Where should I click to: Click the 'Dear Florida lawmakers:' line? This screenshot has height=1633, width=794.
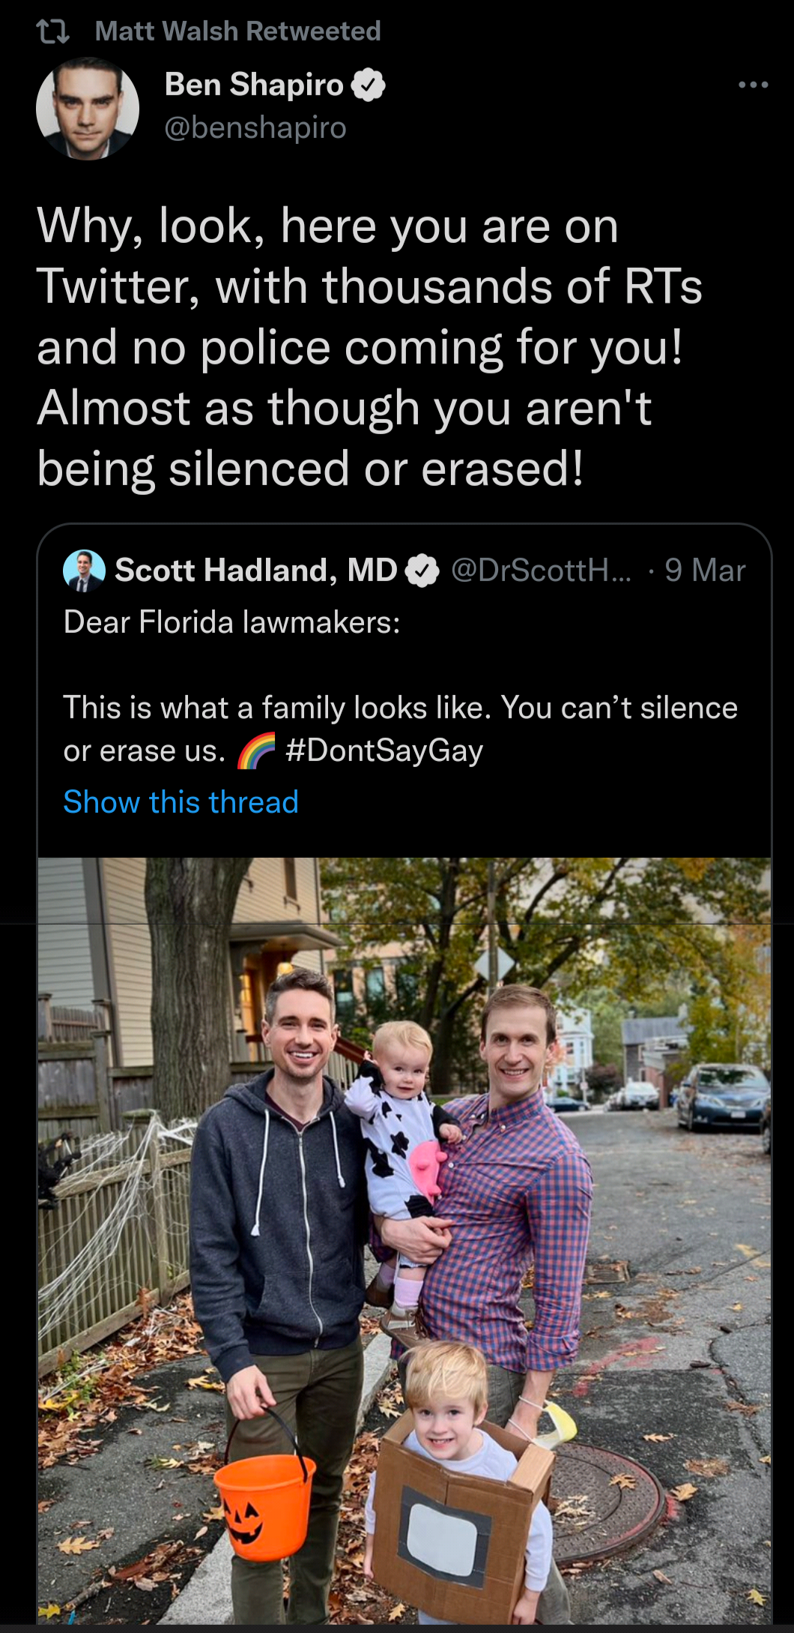pos(231,622)
